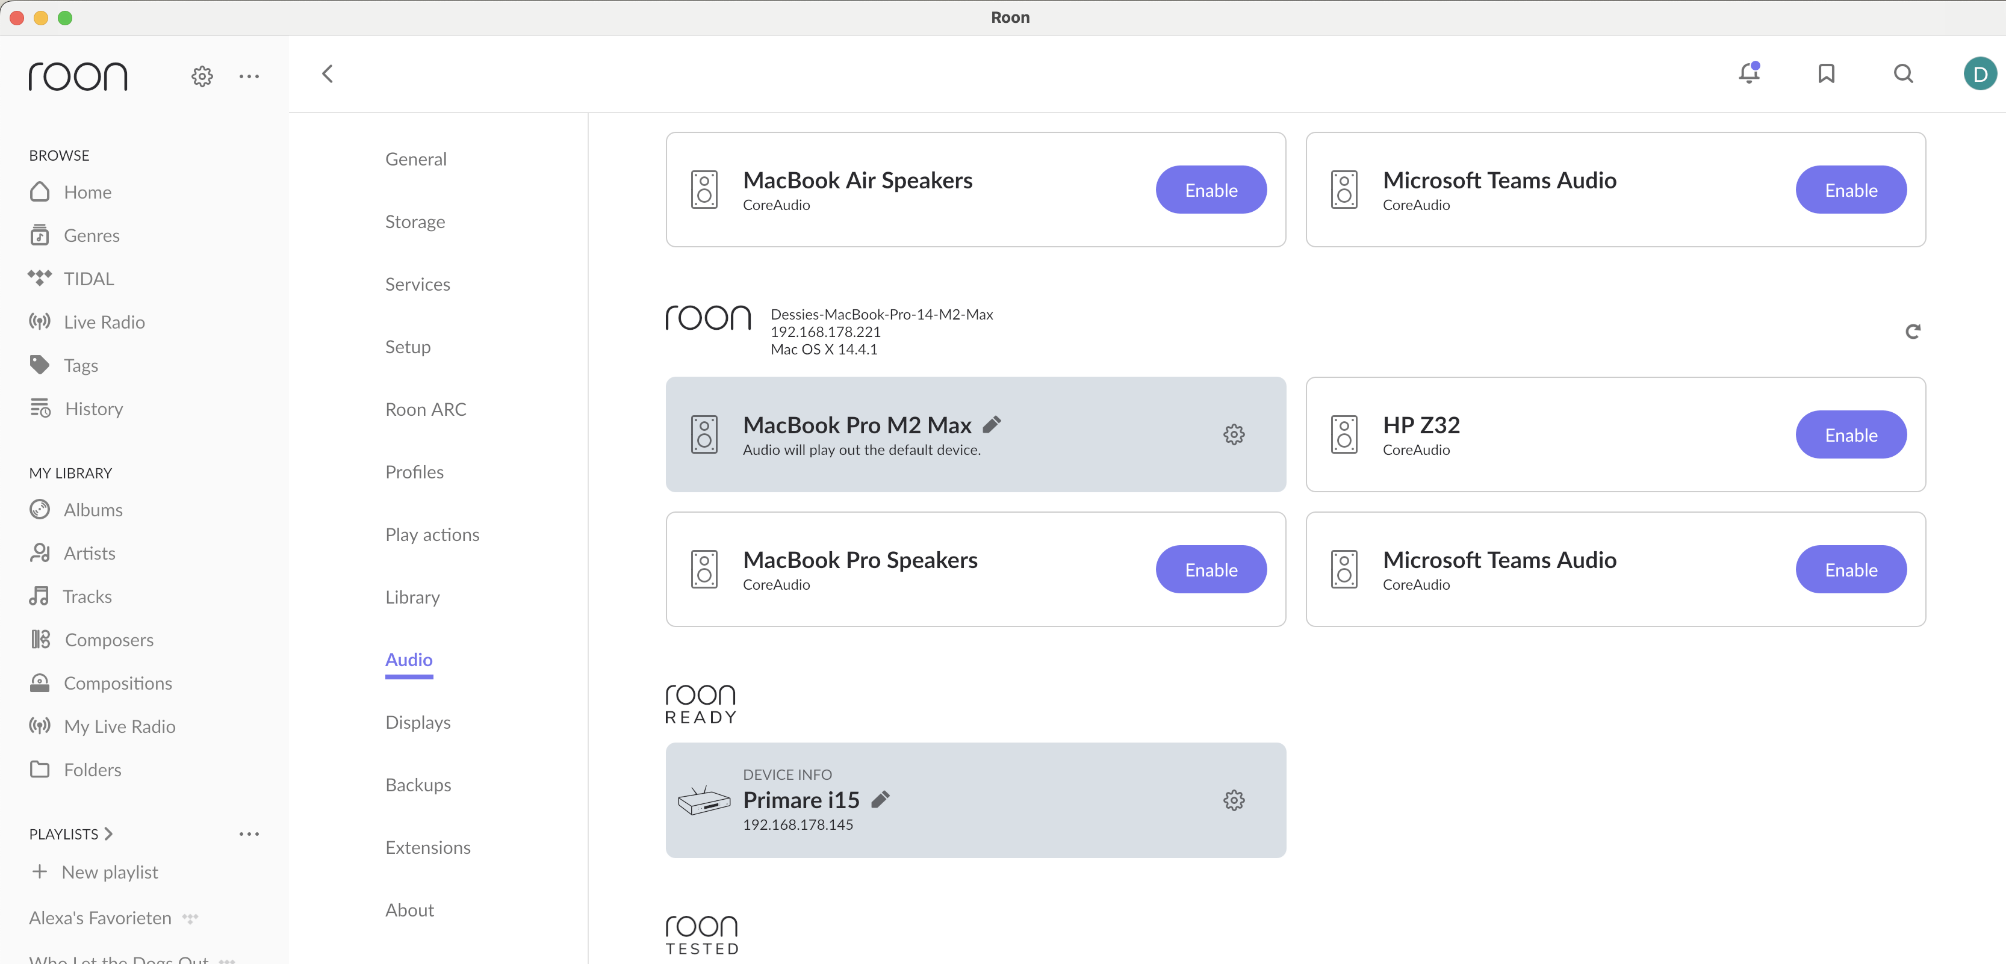2006x964 pixels.
Task: Refresh the Roon core device list
Action: click(1913, 332)
